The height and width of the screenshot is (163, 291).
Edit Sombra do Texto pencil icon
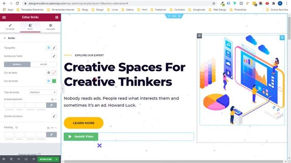pos(54,56)
